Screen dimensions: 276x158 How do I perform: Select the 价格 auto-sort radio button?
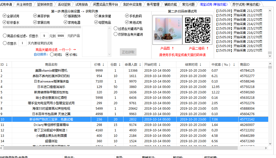pyautogui.click(x=67, y=54)
